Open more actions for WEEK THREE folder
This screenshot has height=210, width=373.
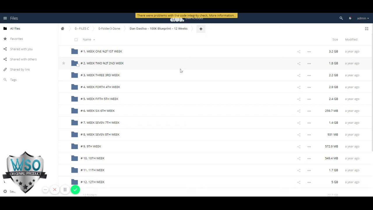[309, 75]
